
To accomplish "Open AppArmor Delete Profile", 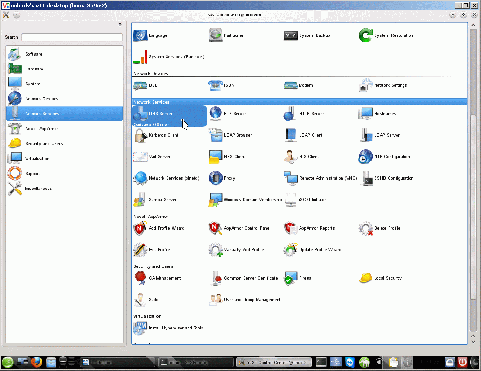I will pyautogui.click(x=380, y=228).
